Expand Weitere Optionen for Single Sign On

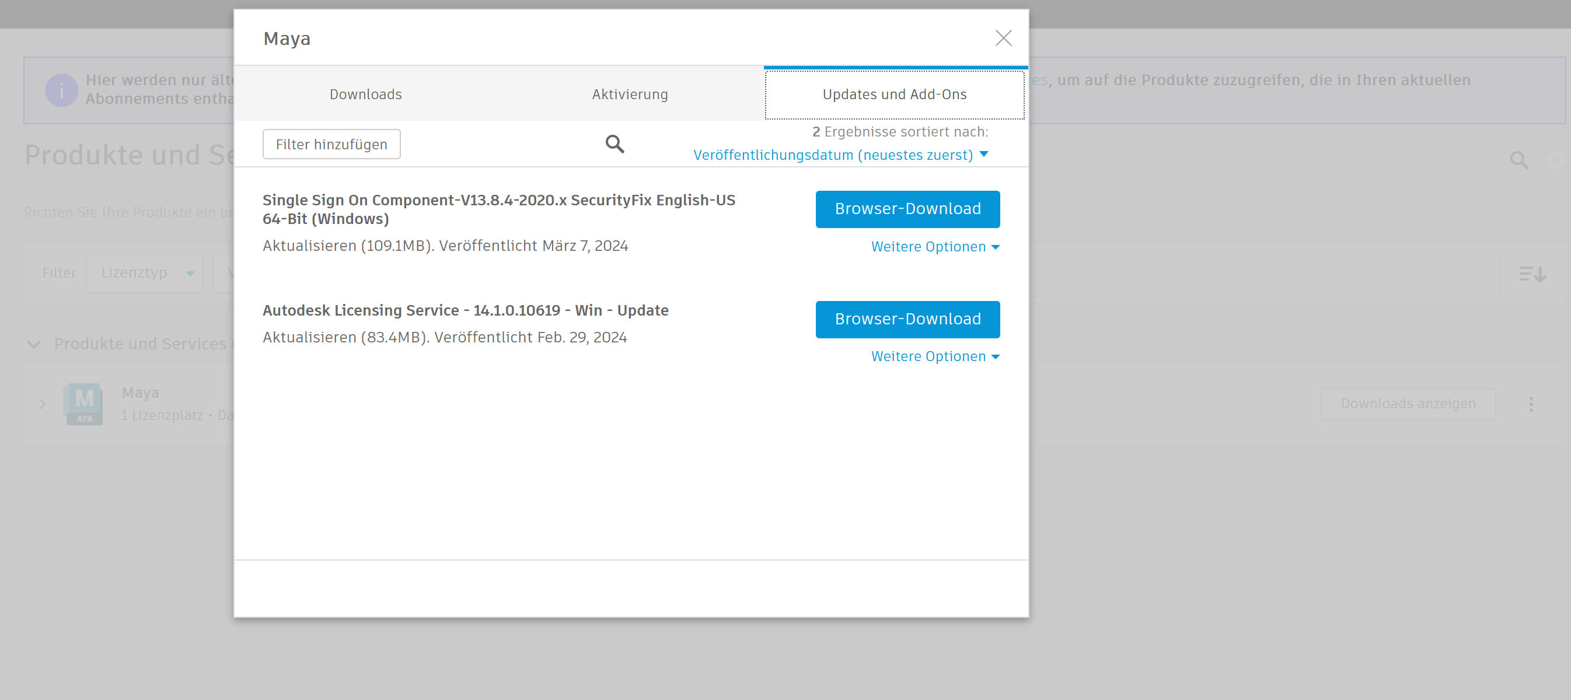coord(934,247)
